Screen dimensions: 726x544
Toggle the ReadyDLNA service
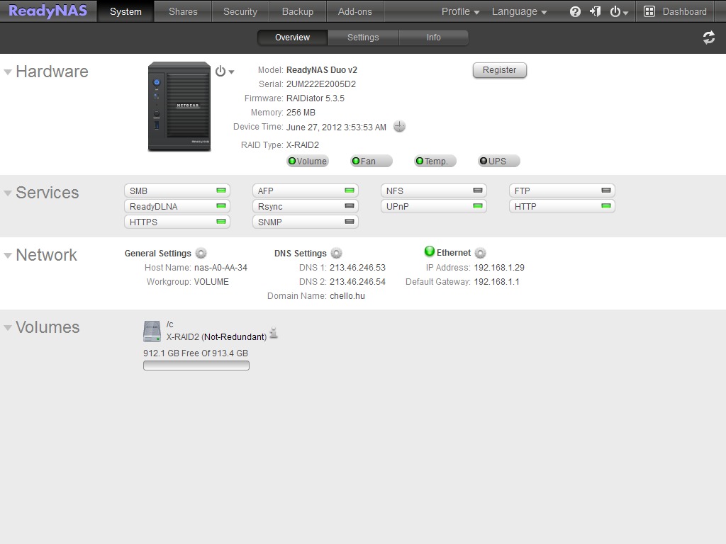(177, 206)
